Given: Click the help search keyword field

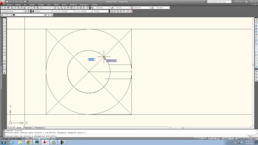Looking at the screenshot, I should (x=219, y=2).
